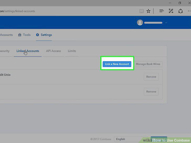Minimize the browser window

click(170, 3)
